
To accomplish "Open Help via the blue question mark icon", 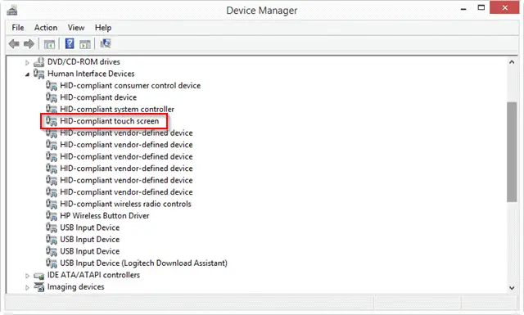I will pos(70,43).
